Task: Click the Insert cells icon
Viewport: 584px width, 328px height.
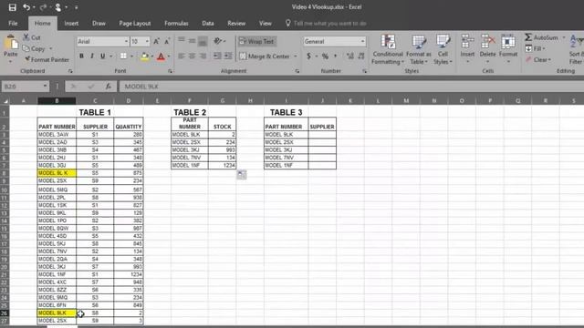Action: pos(467,42)
